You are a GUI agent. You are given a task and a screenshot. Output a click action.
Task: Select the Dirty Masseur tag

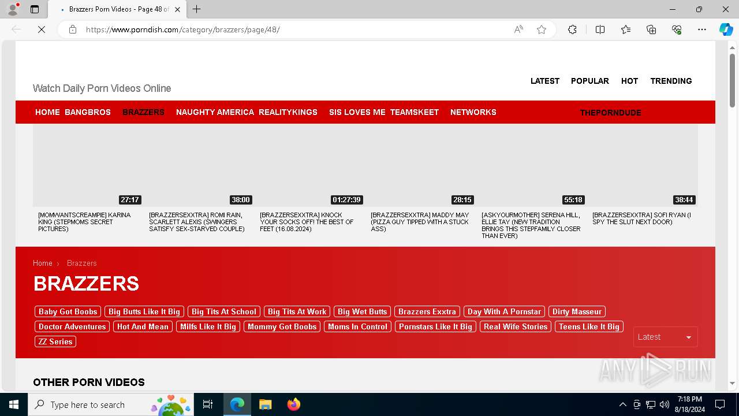coord(577,311)
